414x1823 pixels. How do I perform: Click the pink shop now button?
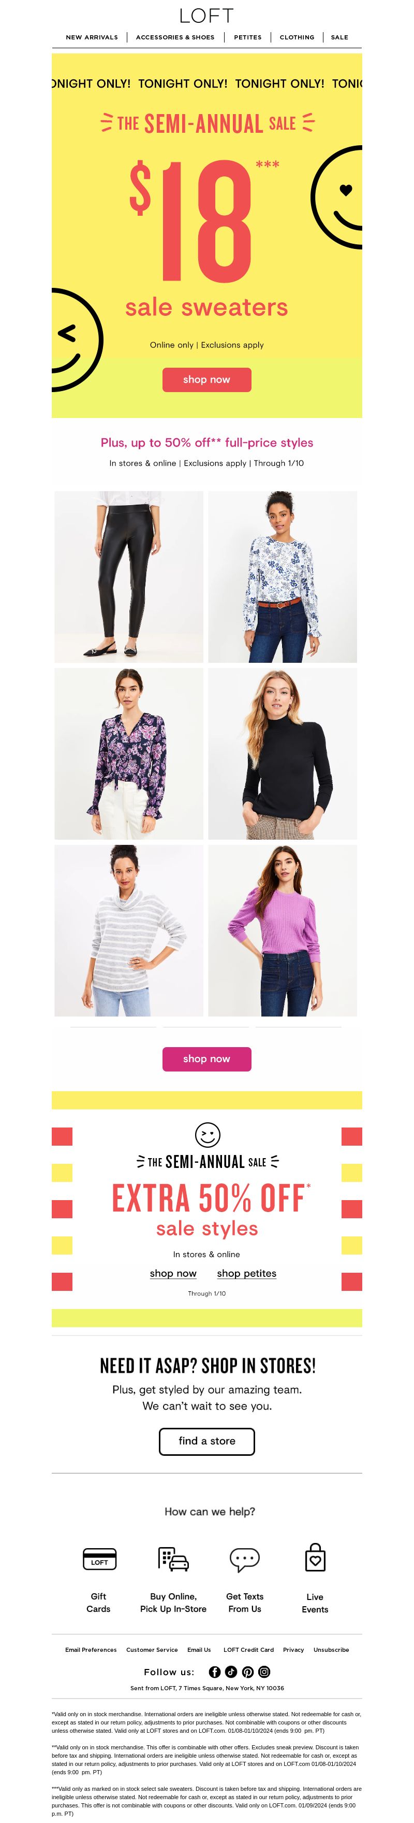(207, 1059)
